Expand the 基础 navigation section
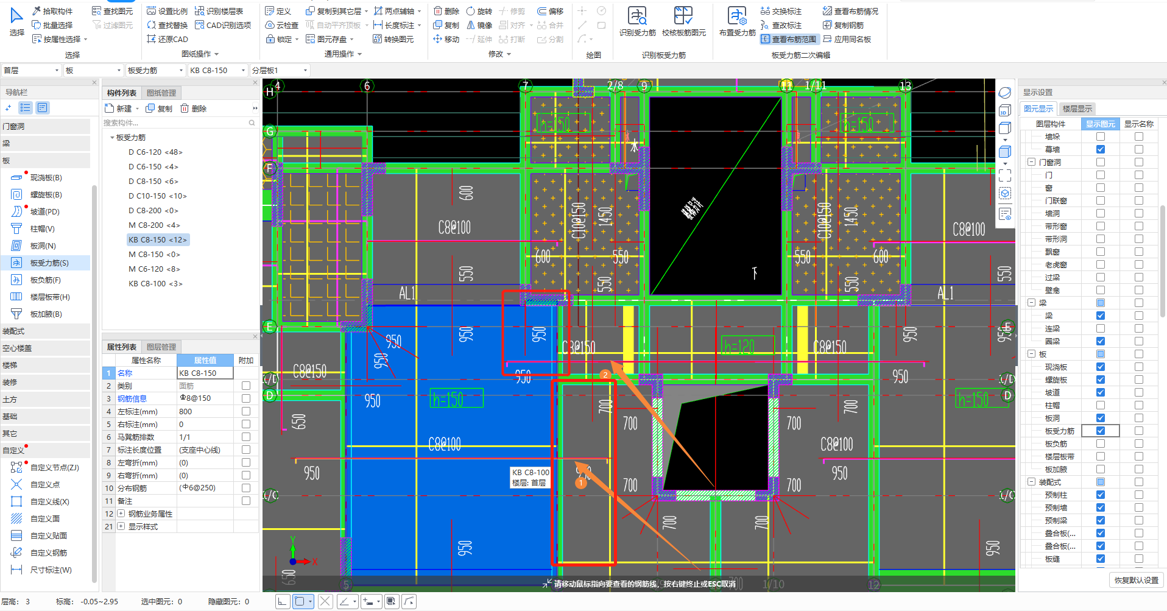The image size is (1167, 611). click(x=46, y=416)
